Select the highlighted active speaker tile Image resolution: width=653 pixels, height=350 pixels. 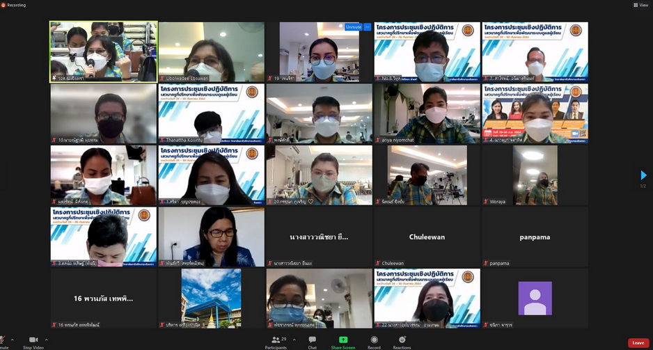pos(103,51)
